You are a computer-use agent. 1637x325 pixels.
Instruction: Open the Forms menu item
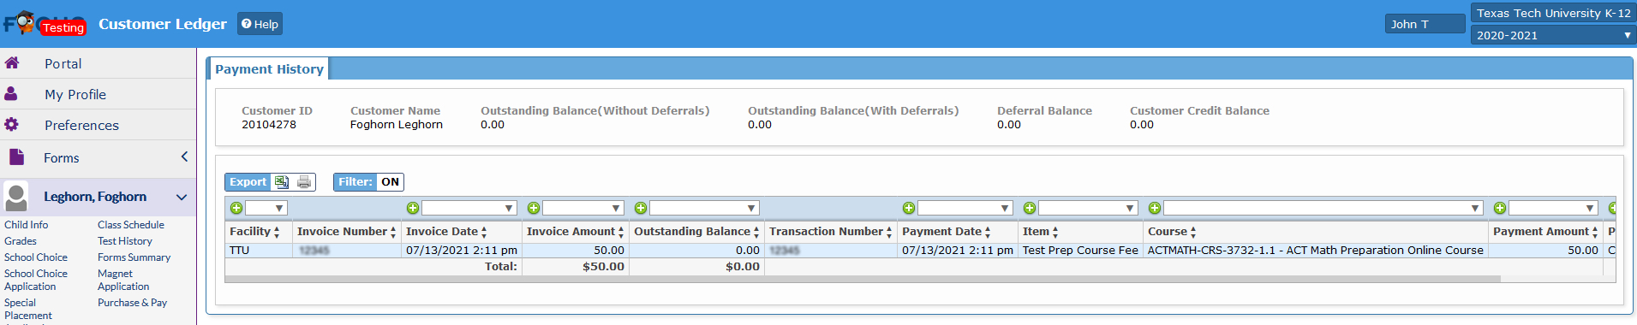61,157
